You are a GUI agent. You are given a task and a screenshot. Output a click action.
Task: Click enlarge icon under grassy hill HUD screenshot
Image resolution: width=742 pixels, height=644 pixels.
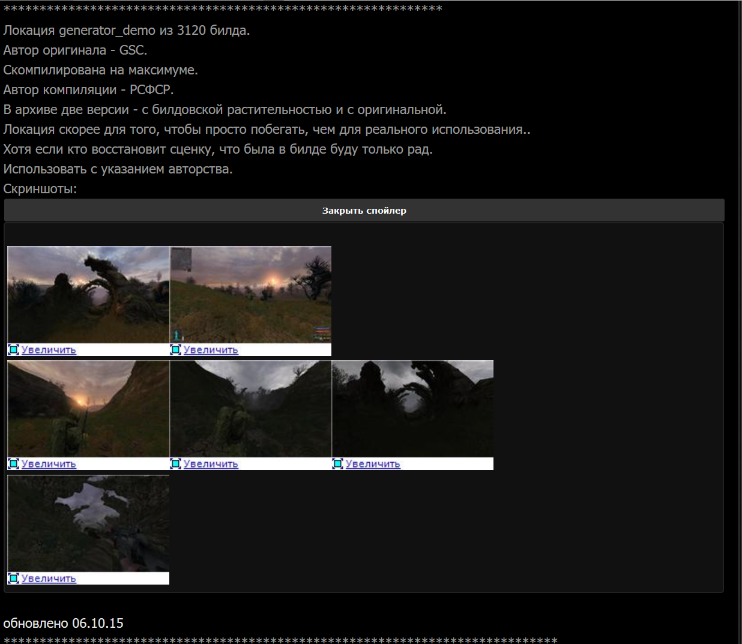[x=176, y=349]
